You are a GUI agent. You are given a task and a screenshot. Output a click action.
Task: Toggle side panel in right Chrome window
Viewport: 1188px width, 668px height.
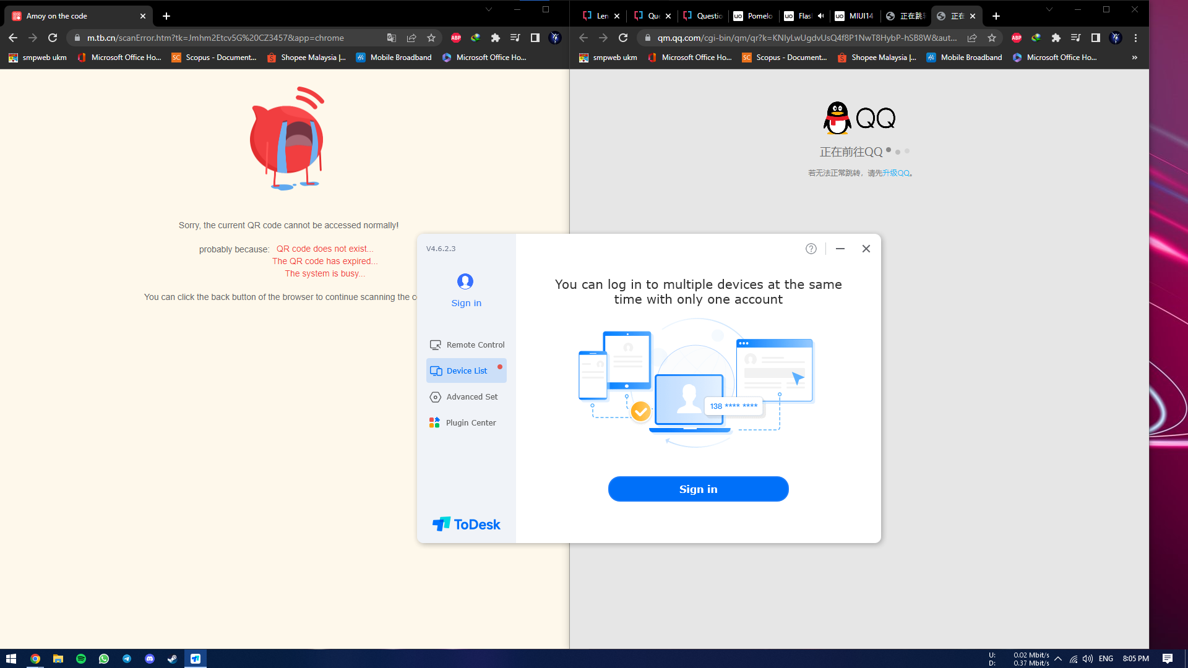coord(1096,38)
